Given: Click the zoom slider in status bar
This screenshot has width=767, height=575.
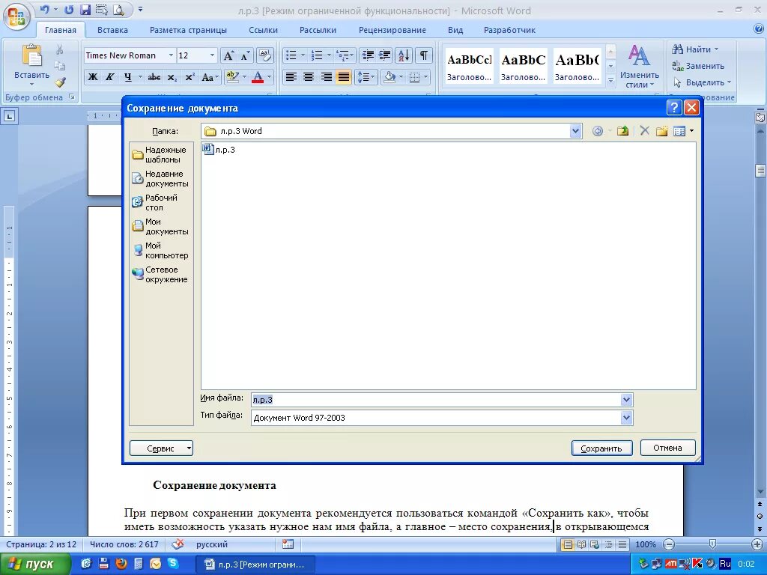Looking at the screenshot, I should pyautogui.click(x=713, y=544).
